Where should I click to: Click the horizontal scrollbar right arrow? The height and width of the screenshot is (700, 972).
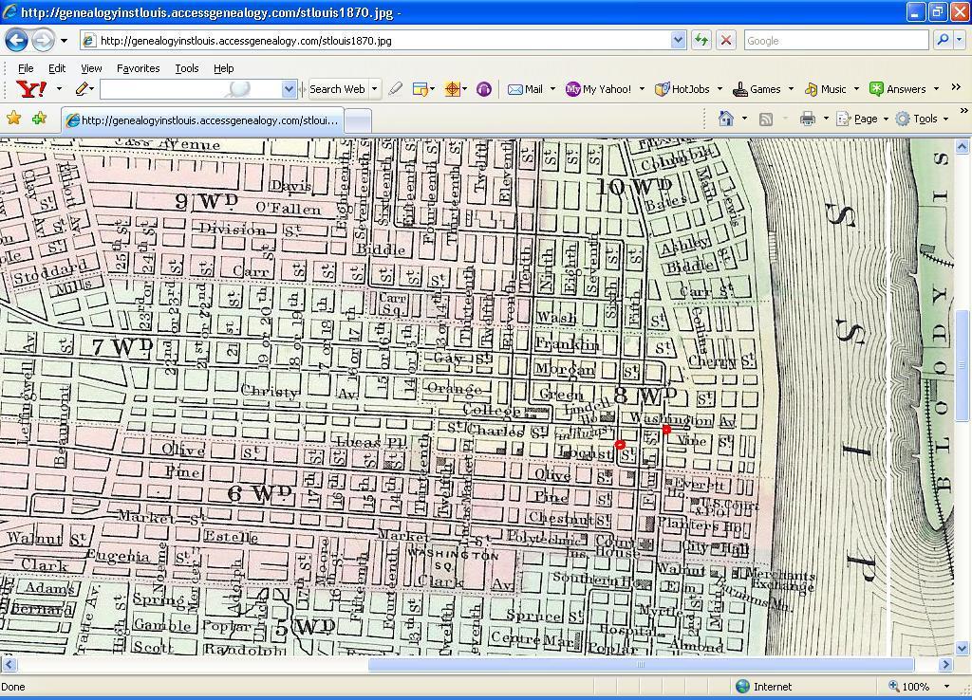(945, 664)
